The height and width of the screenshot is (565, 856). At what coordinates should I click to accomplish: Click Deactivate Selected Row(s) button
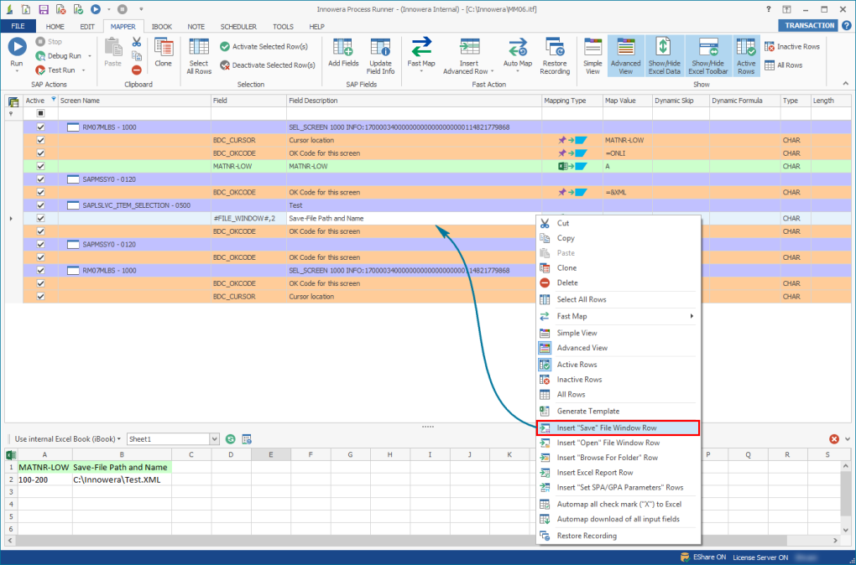[x=267, y=65]
